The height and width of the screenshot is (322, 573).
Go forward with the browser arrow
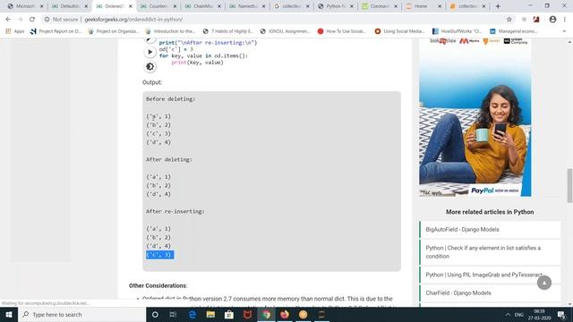(20, 20)
